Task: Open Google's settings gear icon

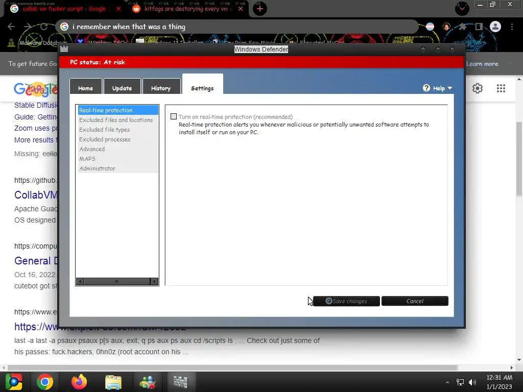Action: [x=478, y=88]
